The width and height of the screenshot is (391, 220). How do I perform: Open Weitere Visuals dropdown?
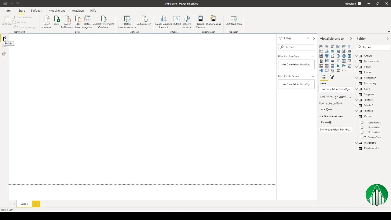(x=187, y=22)
